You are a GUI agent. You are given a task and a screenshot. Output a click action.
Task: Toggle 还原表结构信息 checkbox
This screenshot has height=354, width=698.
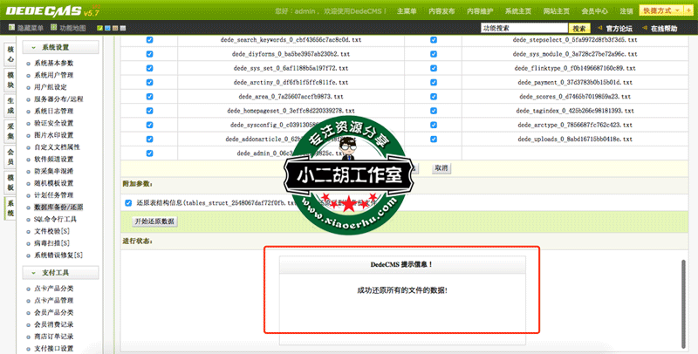tap(128, 202)
